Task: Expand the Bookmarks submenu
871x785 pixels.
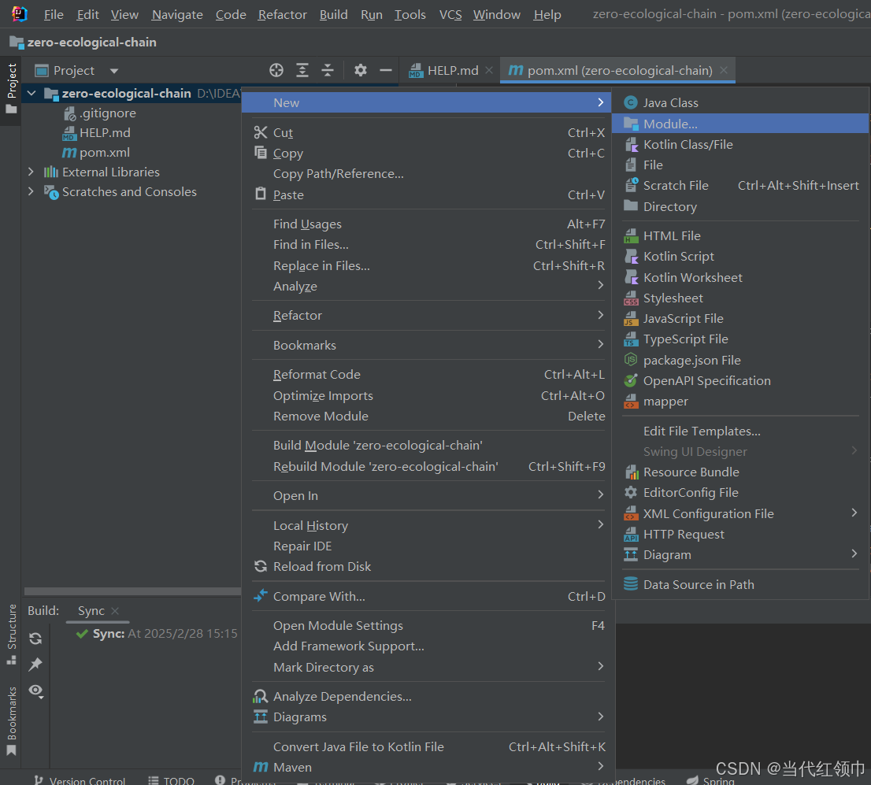Action: pyautogui.click(x=600, y=344)
